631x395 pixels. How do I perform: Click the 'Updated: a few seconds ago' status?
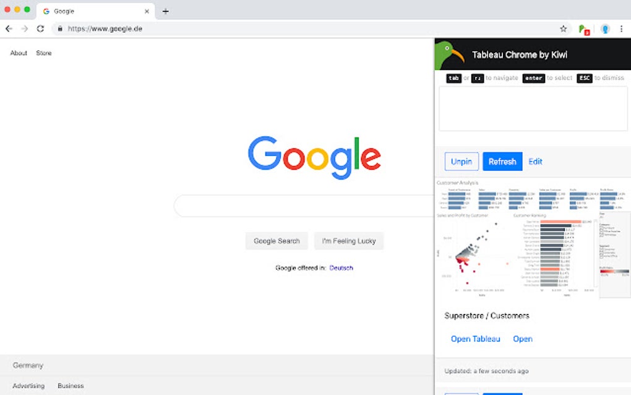[x=486, y=371]
